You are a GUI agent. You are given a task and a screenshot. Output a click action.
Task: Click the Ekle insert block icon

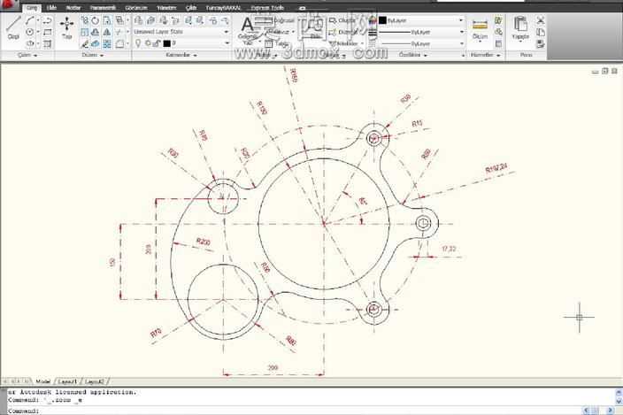[x=315, y=27]
